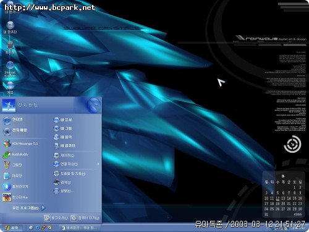
Task: Select day 20 in calendar widget
Action: (283, 204)
